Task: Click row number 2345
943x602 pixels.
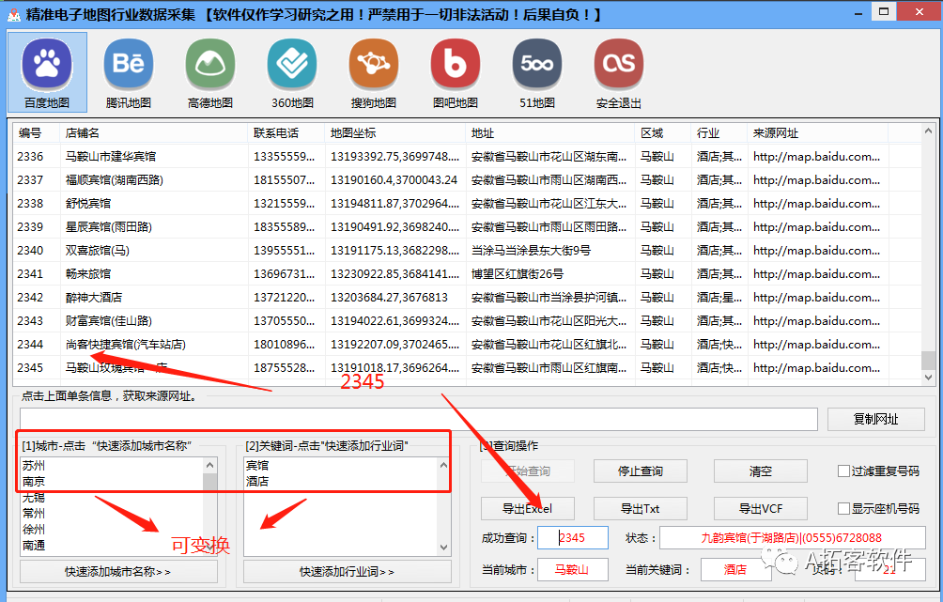Action: 30,367
